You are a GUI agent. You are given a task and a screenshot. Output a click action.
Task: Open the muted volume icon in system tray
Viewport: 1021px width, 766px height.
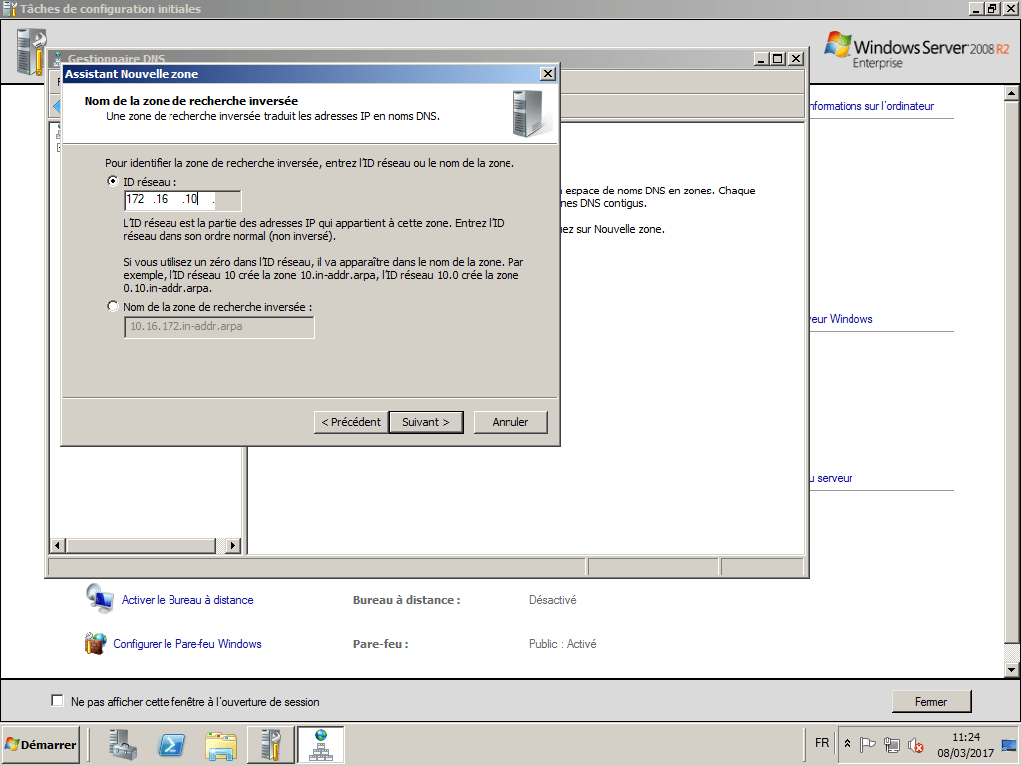[x=915, y=744]
